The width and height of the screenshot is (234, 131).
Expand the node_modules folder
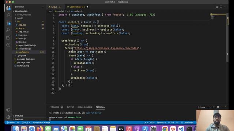24,15
